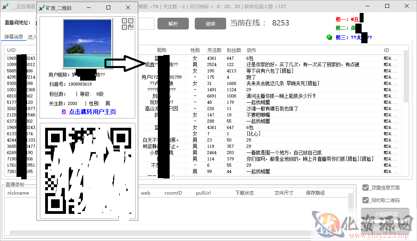Click the 关注数: 2000 text in the popup
Image resolution: width=417 pixels, height=241 pixels.
coord(63,103)
